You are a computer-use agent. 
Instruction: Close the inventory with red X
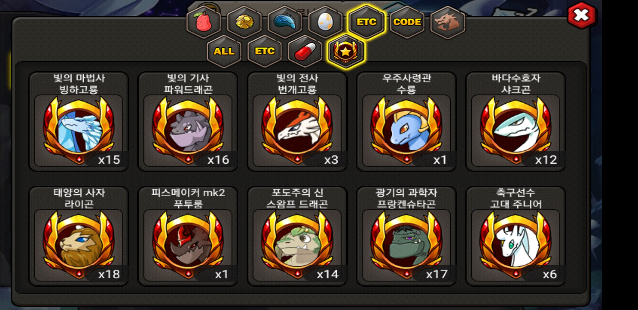(x=581, y=15)
